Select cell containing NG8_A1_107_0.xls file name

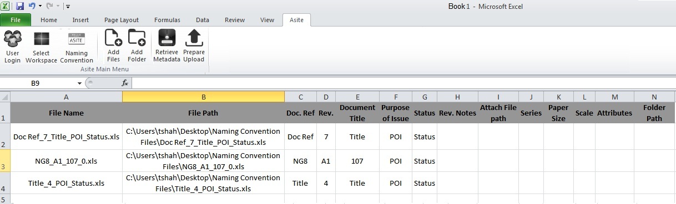coord(66,161)
